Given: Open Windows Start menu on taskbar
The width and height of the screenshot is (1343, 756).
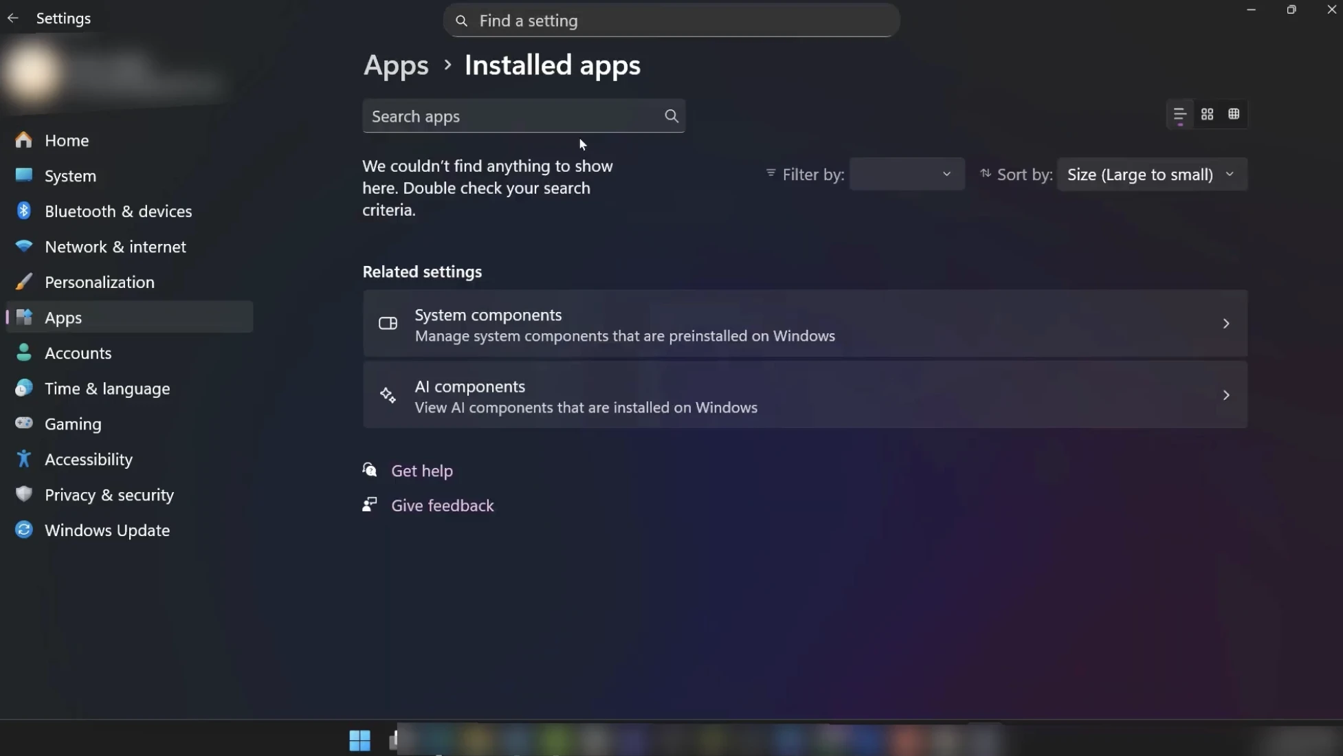Looking at the screenshot, I should point(359,740).
